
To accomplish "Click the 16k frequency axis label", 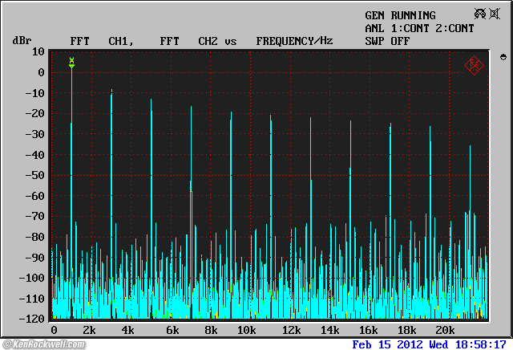I will pos(368,330).
